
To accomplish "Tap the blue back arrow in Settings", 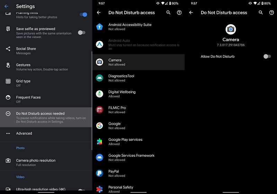I will (x=6, y=6).
